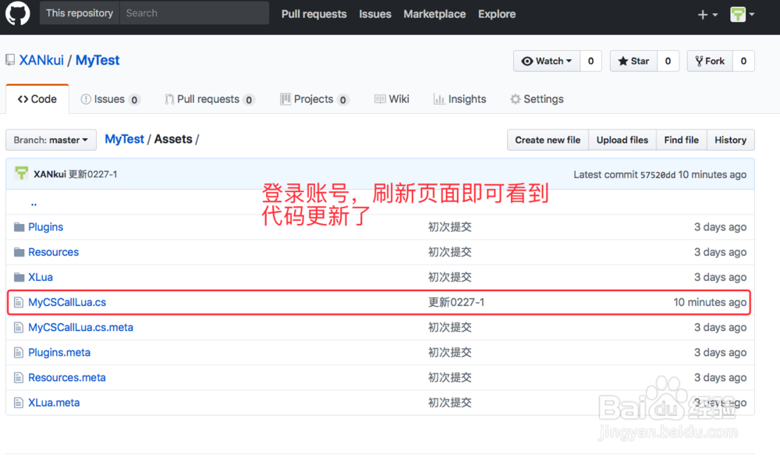780x459 pixels.
Task: Switch to the Projects tab
Action: pyautogui.click(x=314, y=99)
